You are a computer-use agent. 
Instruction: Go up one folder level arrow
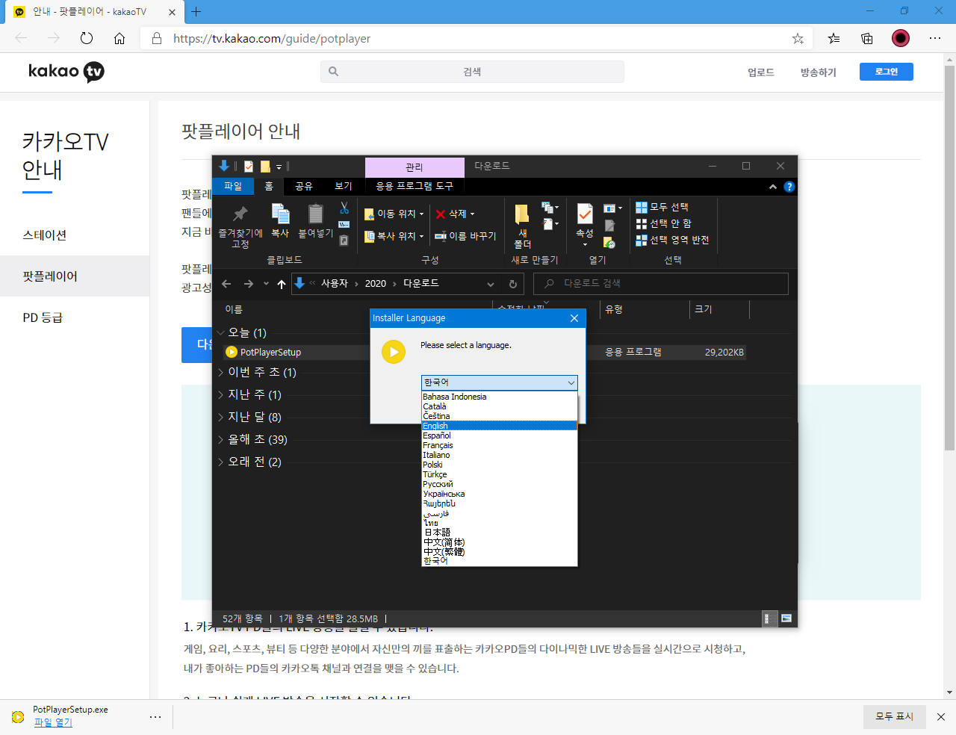[x=282, y=284]
